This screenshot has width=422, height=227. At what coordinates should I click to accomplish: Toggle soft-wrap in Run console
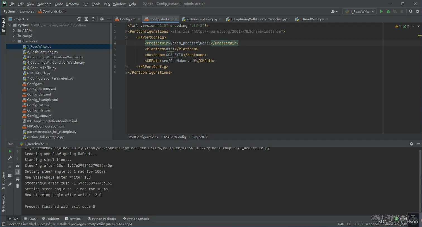tap(18, 165)
